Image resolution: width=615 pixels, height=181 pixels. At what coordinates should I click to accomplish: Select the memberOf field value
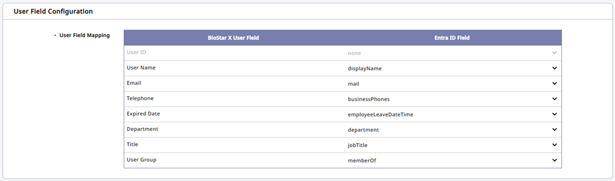362,160
